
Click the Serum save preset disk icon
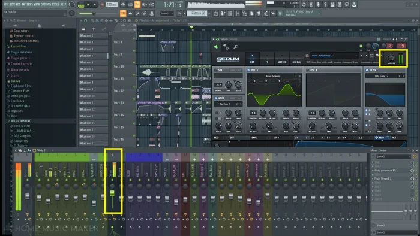pyautogui.click(x=307, y=55)
